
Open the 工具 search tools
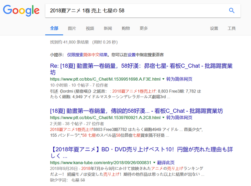click(x=231, y=29)
